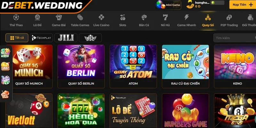Click the user avatar icon
This screenshot has width=256, height=128.
[x=190, y=4]
